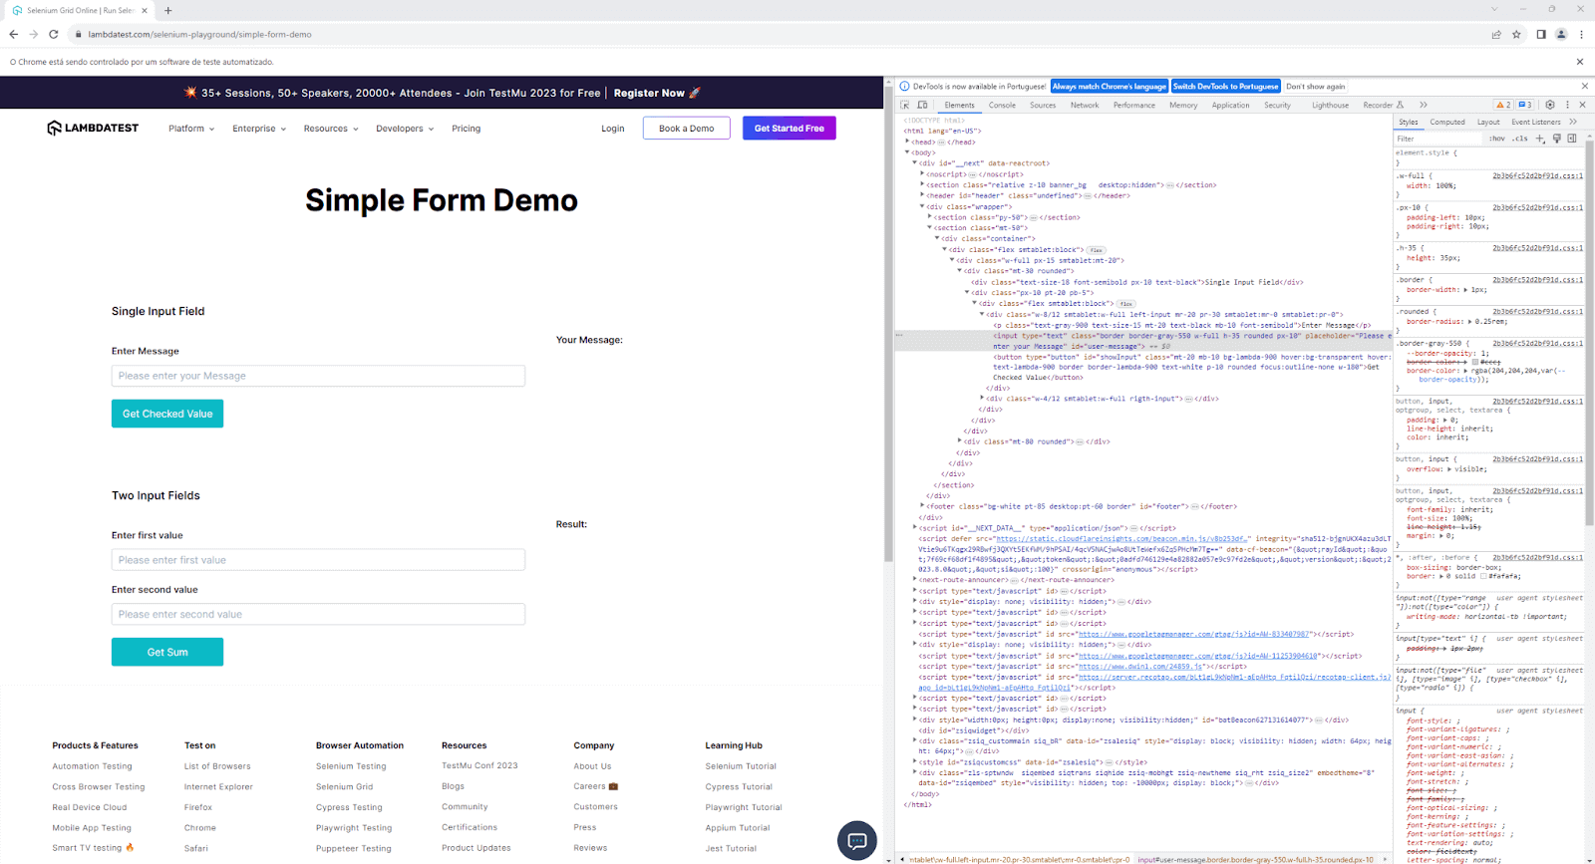This screenshot has height=864, width=1595.
Task: Click Switch DevTools to Portuguese button
Action: 1225,87
